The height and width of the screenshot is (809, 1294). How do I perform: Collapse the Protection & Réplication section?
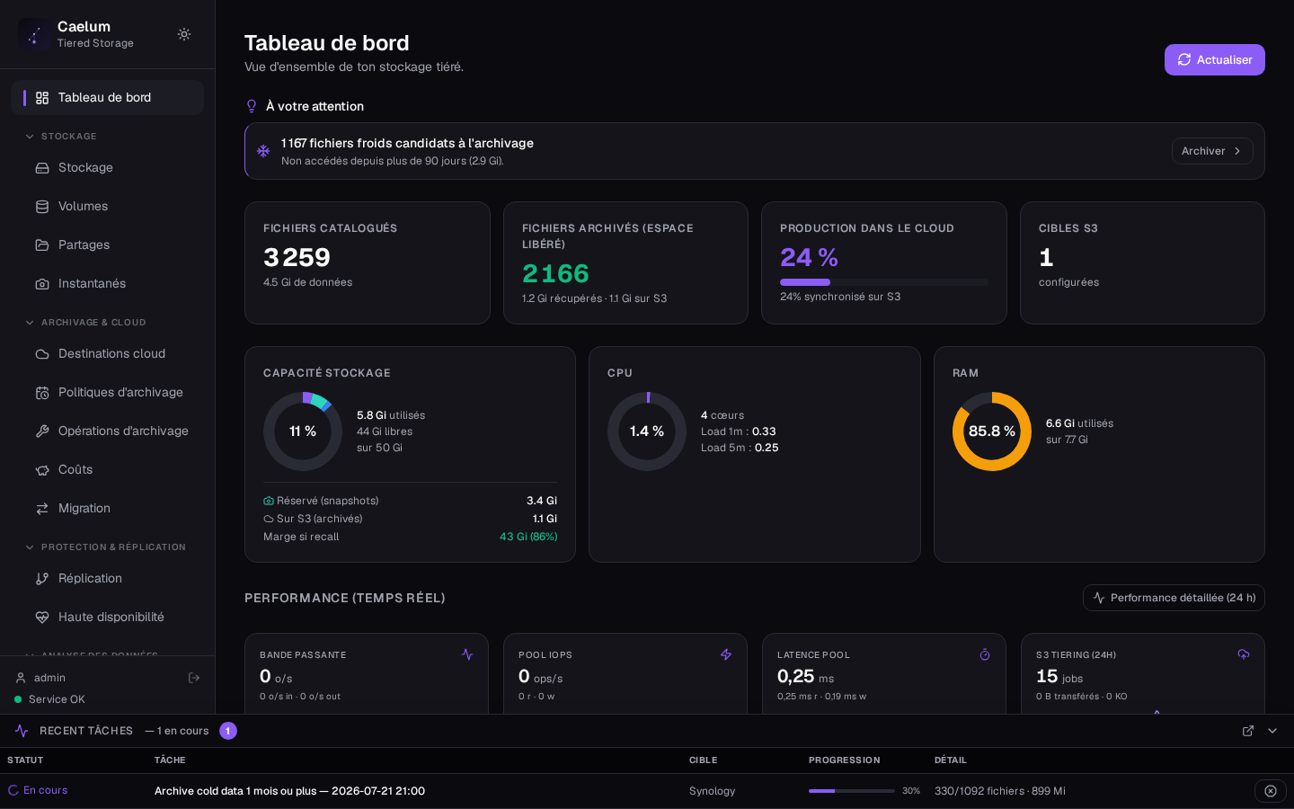[x=30, y=547]
